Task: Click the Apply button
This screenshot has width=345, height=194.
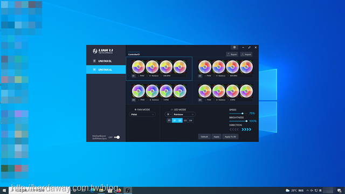Action: pos(216,136)
